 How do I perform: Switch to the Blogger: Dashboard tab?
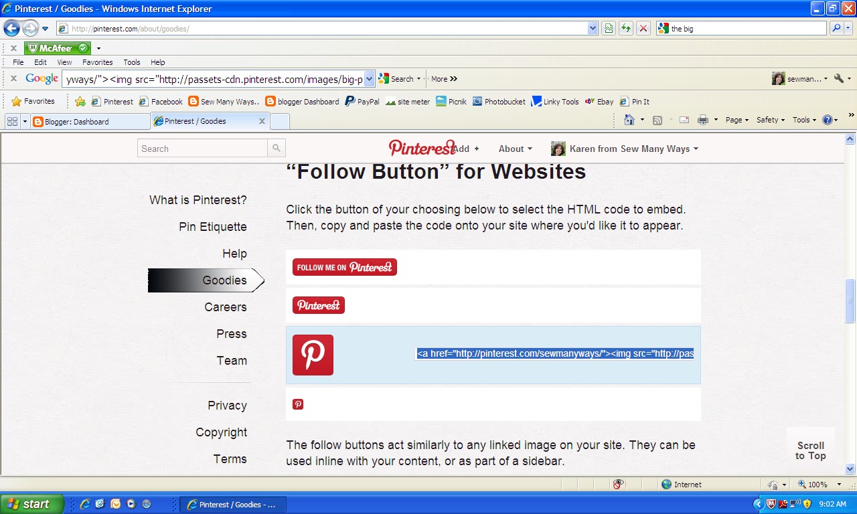(x=90, y=122)
